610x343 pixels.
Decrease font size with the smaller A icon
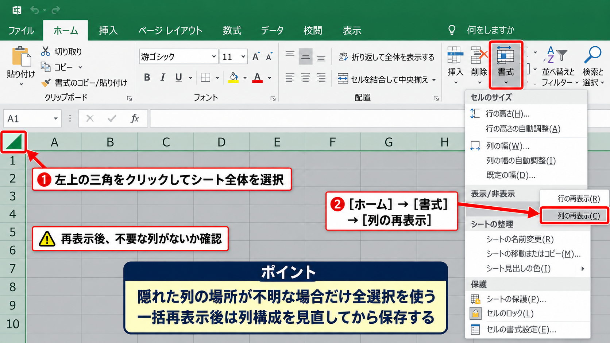point(269,56)
